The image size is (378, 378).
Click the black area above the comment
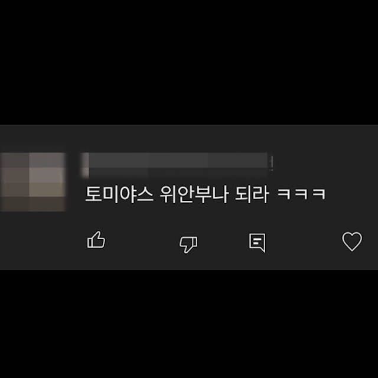[x=189, y=62]
